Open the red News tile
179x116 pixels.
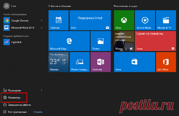click(155, 41)
